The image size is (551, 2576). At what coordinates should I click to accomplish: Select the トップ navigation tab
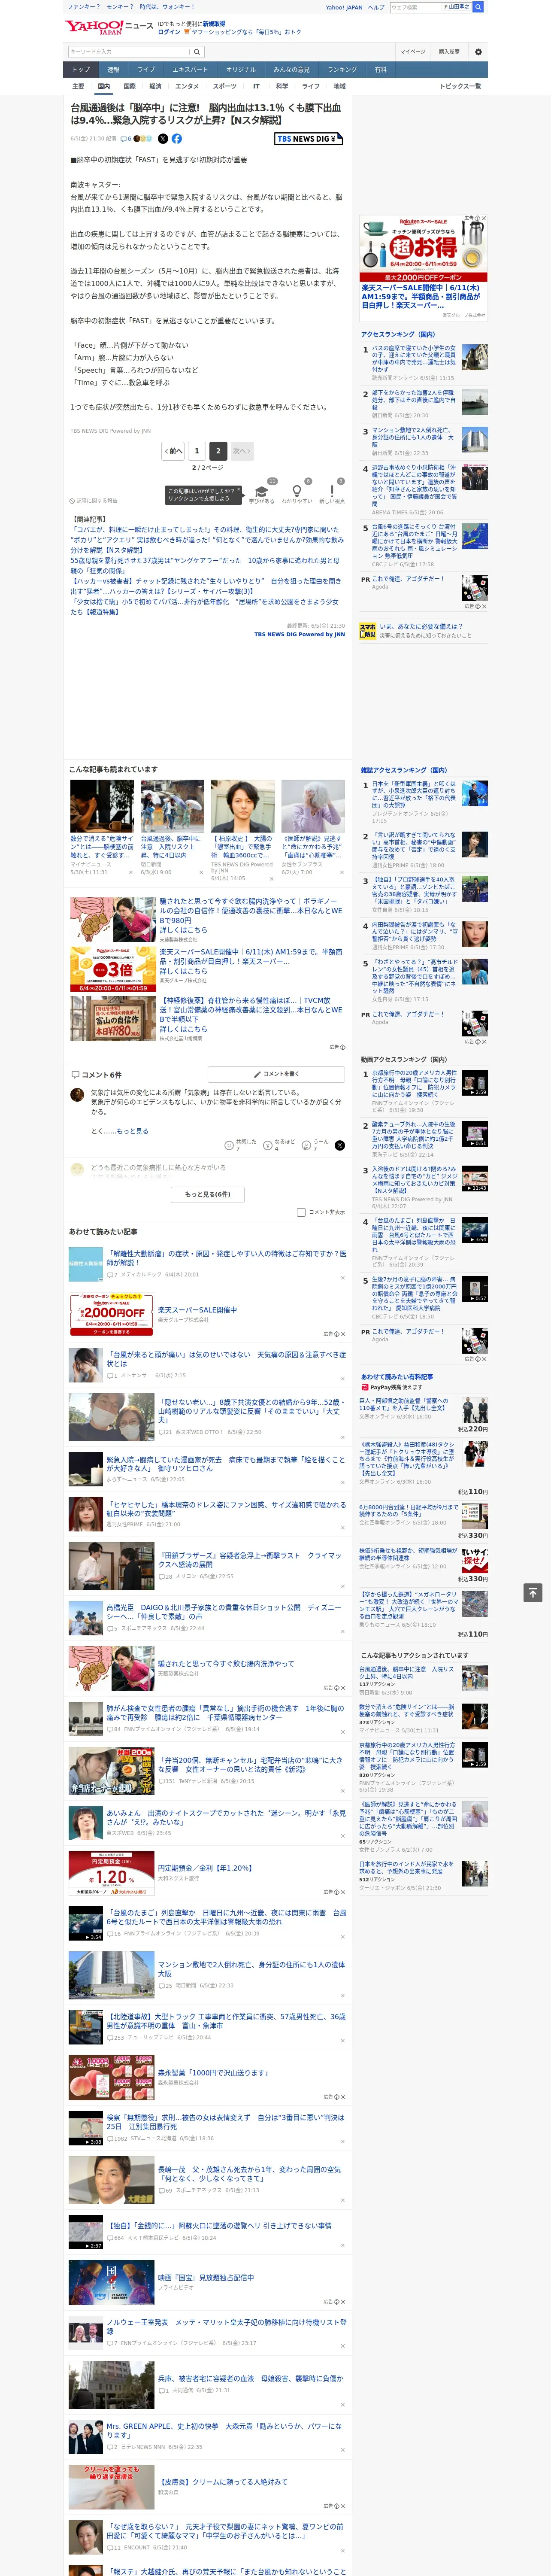pyautogui.click(x=81, y=70)
